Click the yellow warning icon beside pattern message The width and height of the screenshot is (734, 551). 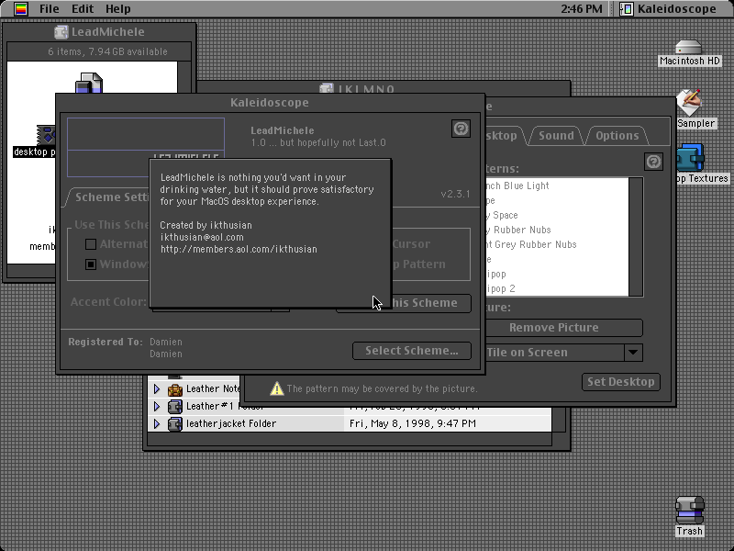pyautogui.click(x=277, y=388)
